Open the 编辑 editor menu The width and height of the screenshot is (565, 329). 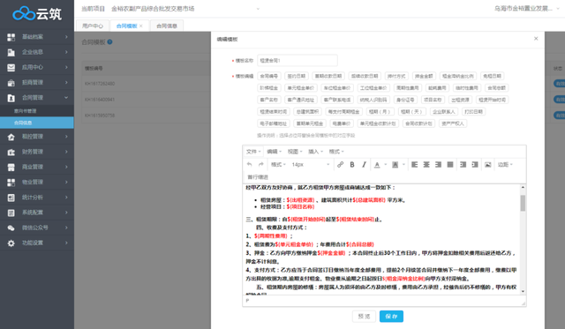[275, 152]
